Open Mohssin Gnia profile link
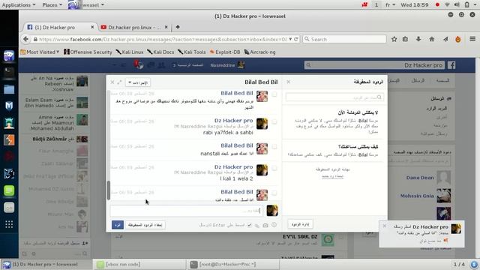The image size is (480, 270). [x=417, y=196]
